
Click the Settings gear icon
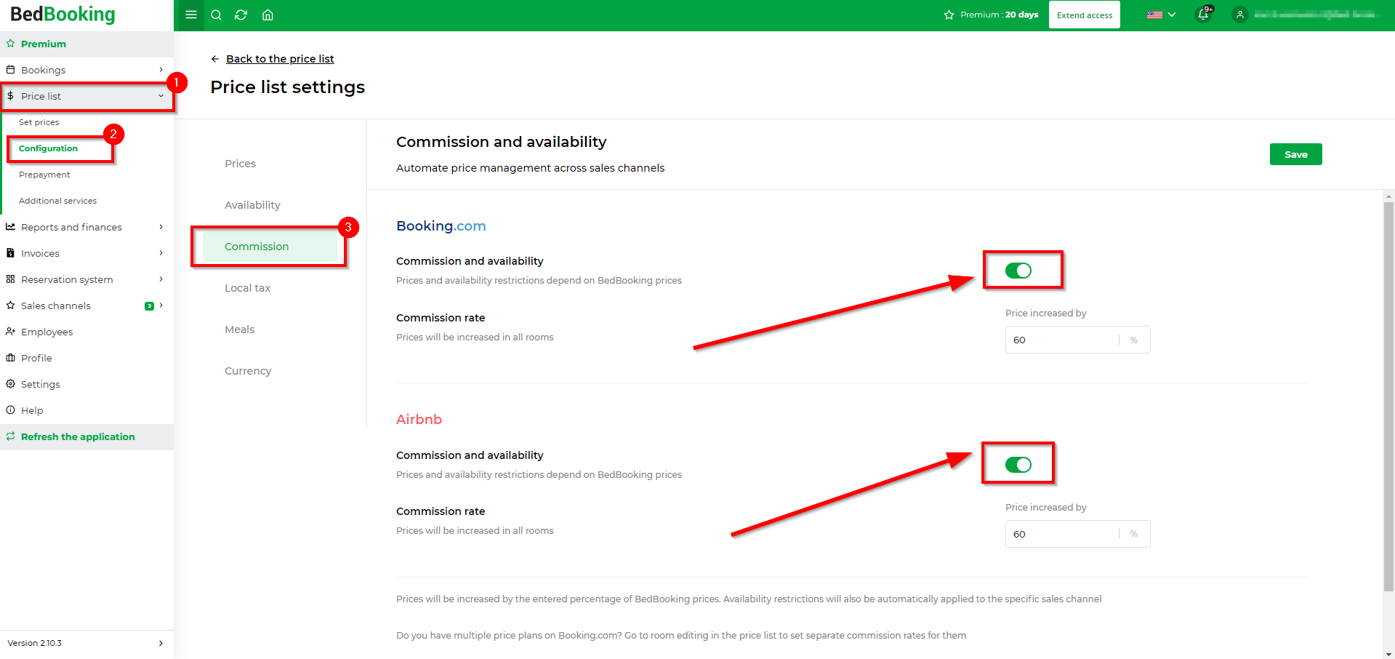point(10,384)
